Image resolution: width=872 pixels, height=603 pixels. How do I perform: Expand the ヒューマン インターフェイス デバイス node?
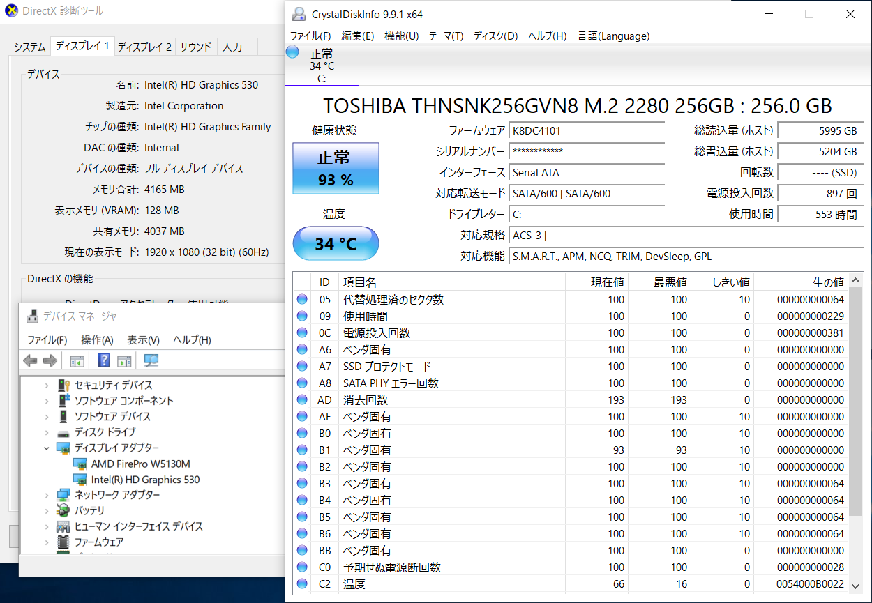(x=47, y=526)
